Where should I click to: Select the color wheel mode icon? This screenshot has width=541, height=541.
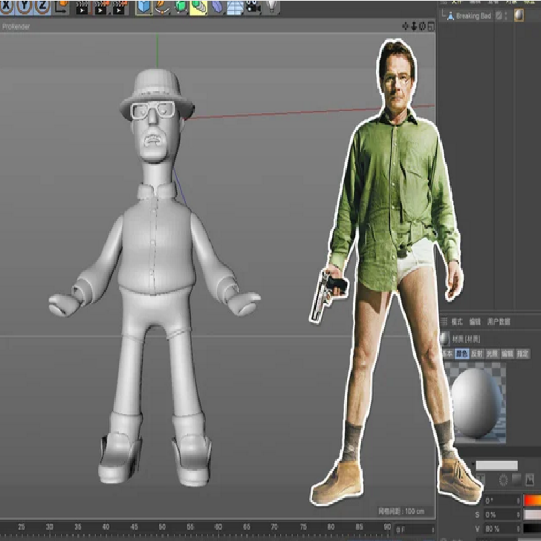[x=503, y=480]
